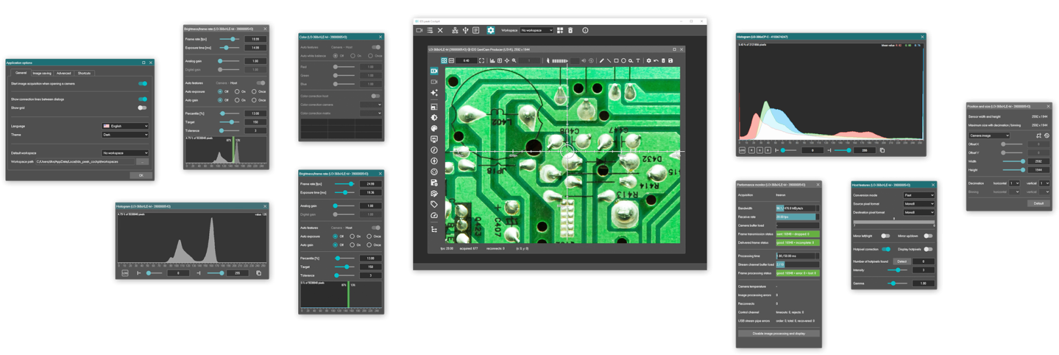Open the camera manager icon in main toolbar
Screen dimensions: 1059x355
419,30
